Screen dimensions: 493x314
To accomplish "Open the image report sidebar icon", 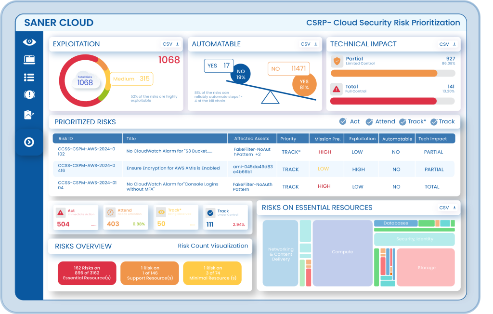I will (29, 115).
